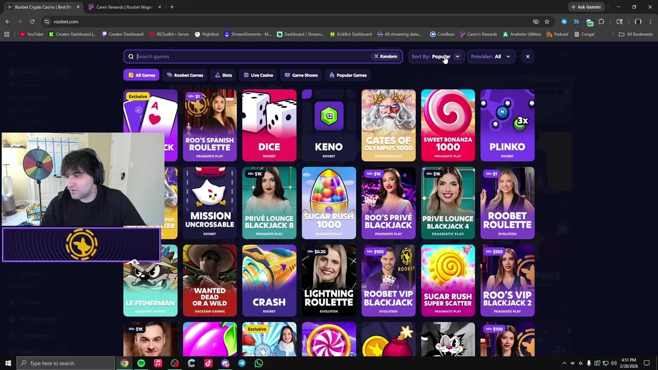Open Roobet VIP Blackjack table
The width and height of the screenshot is (658, 370).
389,281
